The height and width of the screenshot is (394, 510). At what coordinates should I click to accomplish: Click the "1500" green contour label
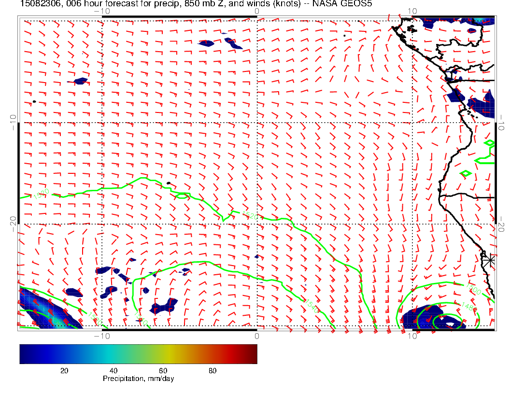click(x=473, y=289)
